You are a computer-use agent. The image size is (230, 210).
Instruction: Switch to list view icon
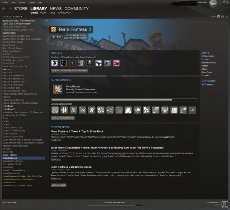click(x=222, y=17)
